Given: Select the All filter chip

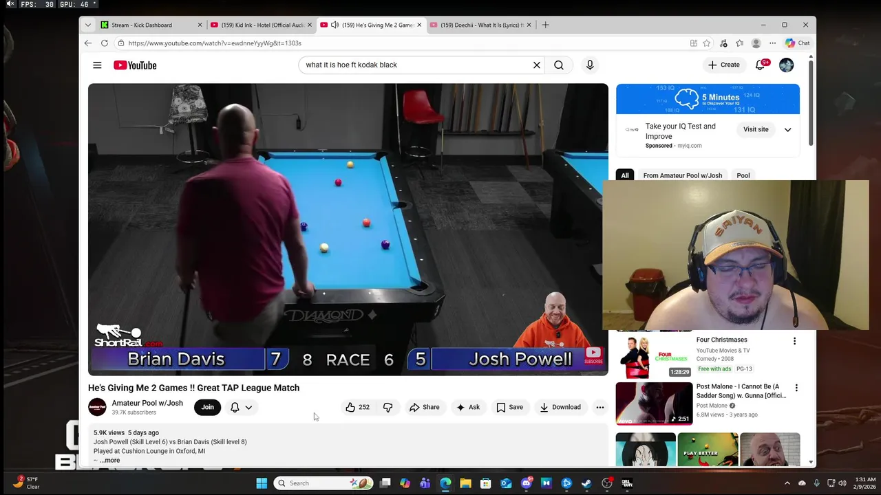Looking at the screenshot, I should point(625,175).
